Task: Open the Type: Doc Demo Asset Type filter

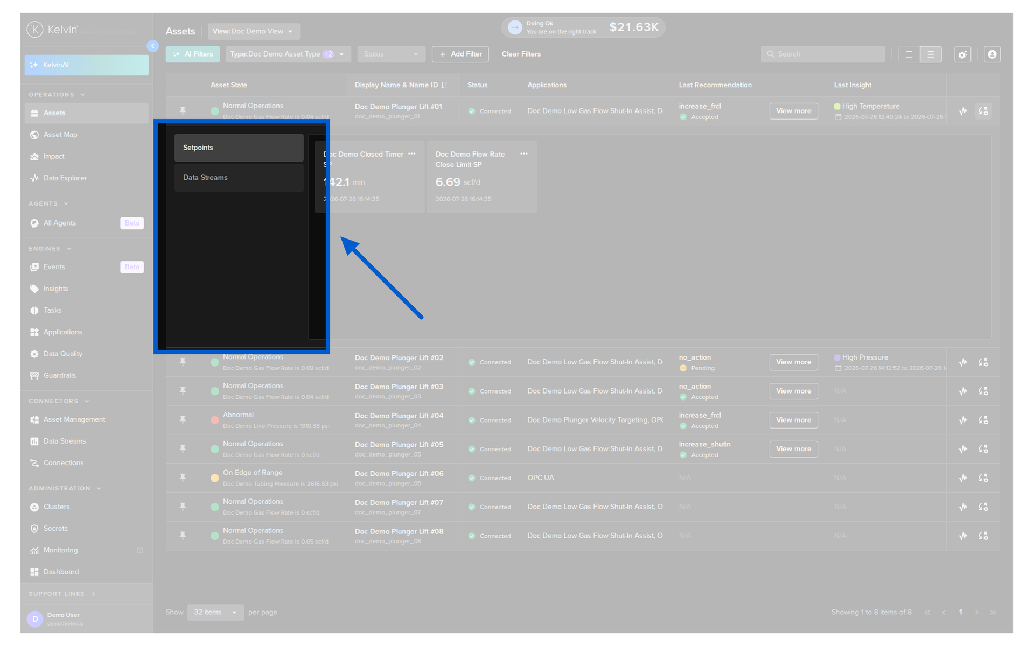Action: tap(288, 54)
